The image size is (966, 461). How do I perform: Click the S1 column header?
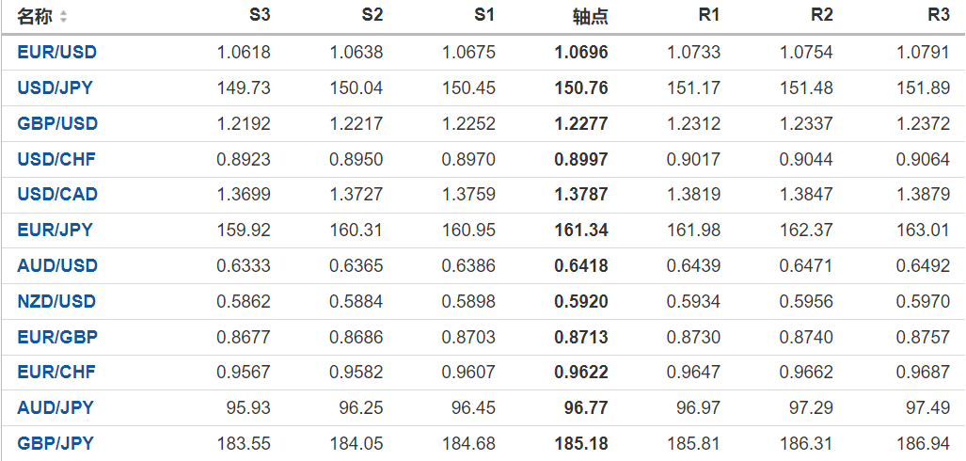point(484,16)
